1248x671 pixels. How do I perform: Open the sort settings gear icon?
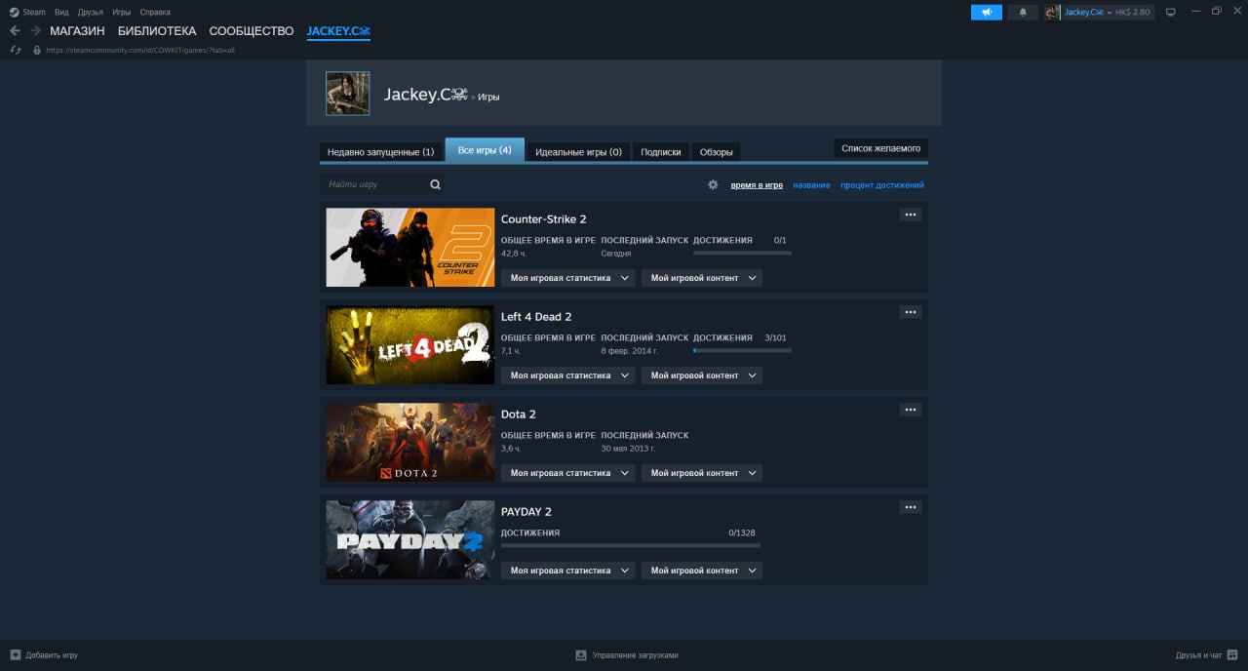click(713, 185)
